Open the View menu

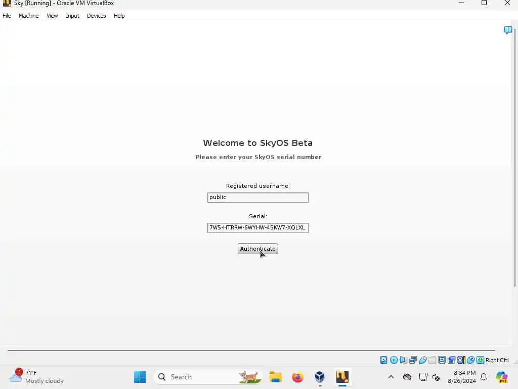pos(52,16)
